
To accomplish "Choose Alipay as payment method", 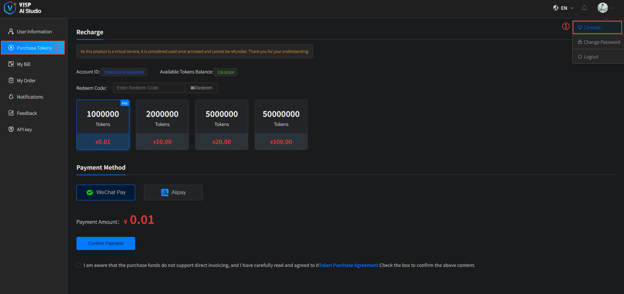I will (173, 193).
